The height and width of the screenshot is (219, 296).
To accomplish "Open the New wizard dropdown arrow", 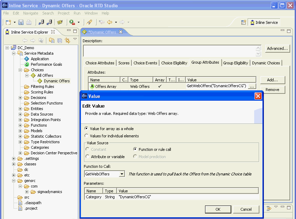I will [15, 22].
